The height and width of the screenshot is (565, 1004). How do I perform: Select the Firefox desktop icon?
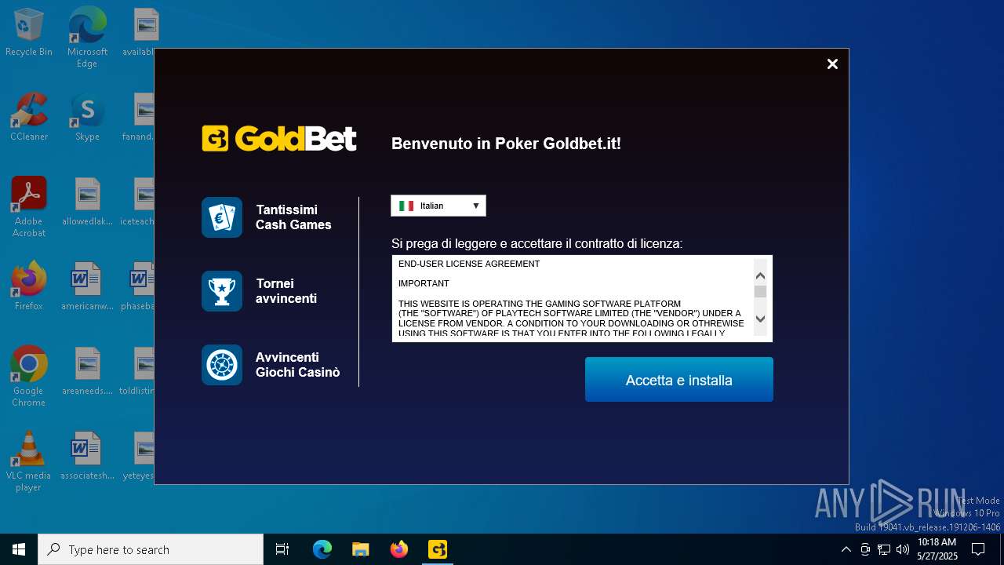coord(29,286)
